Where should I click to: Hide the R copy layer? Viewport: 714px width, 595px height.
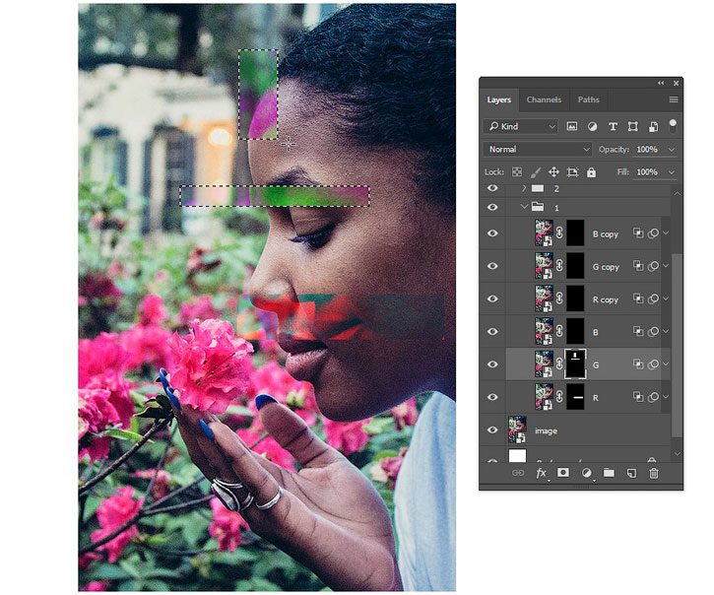(x=492, y=298)
